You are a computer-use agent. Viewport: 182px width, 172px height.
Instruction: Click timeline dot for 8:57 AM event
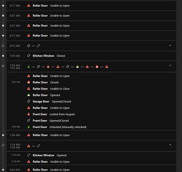point(3,15)
